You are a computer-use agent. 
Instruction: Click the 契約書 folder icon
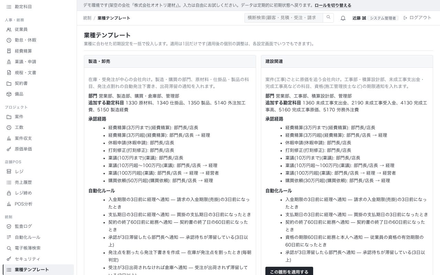click(9, 83)
